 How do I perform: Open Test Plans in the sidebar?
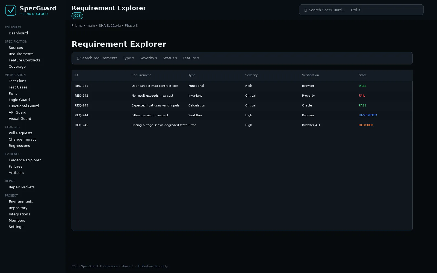pyautogui.click(x=17, y=81)
